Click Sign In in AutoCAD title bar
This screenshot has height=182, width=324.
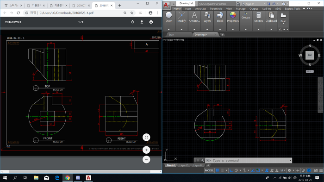pos(250,4)
